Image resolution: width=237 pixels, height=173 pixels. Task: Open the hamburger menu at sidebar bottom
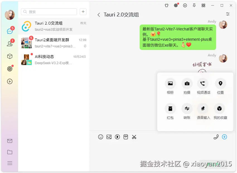[10, 163]
